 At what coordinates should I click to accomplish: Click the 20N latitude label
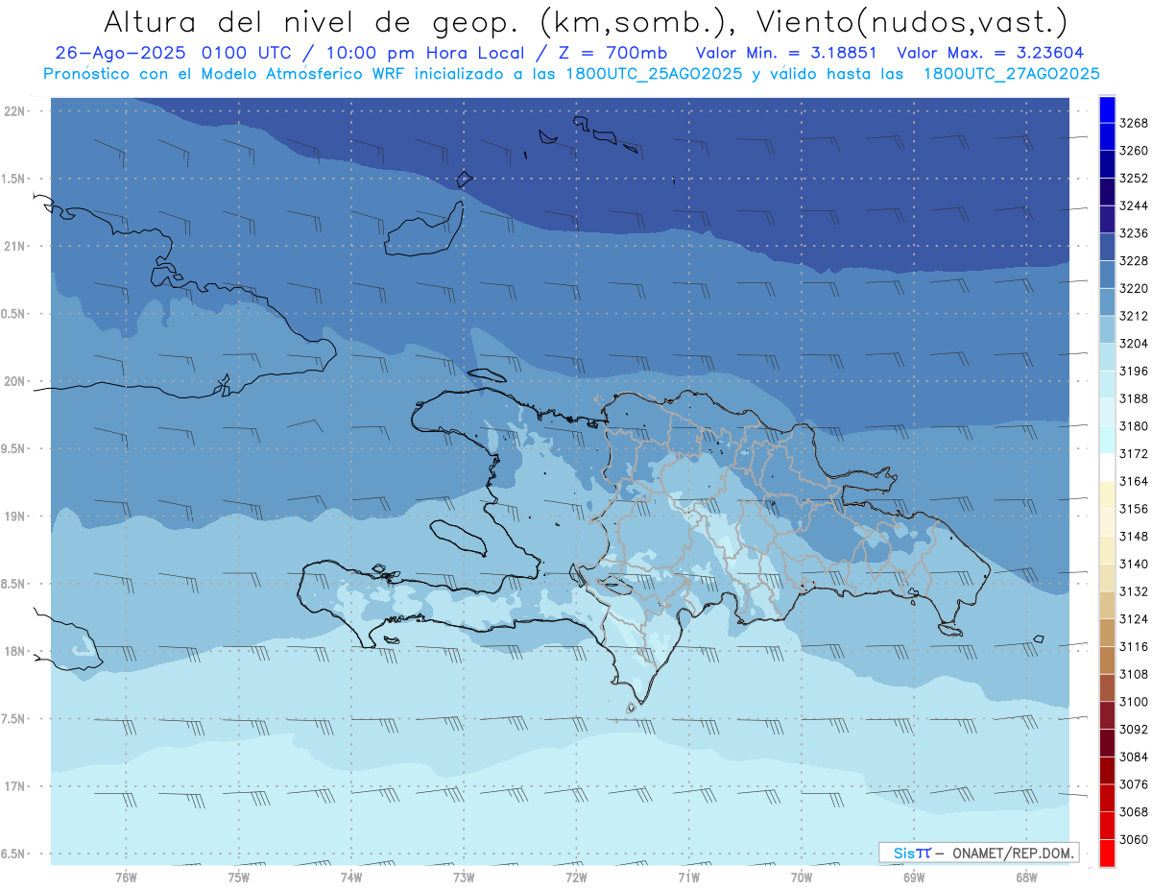tap(15, 381)
